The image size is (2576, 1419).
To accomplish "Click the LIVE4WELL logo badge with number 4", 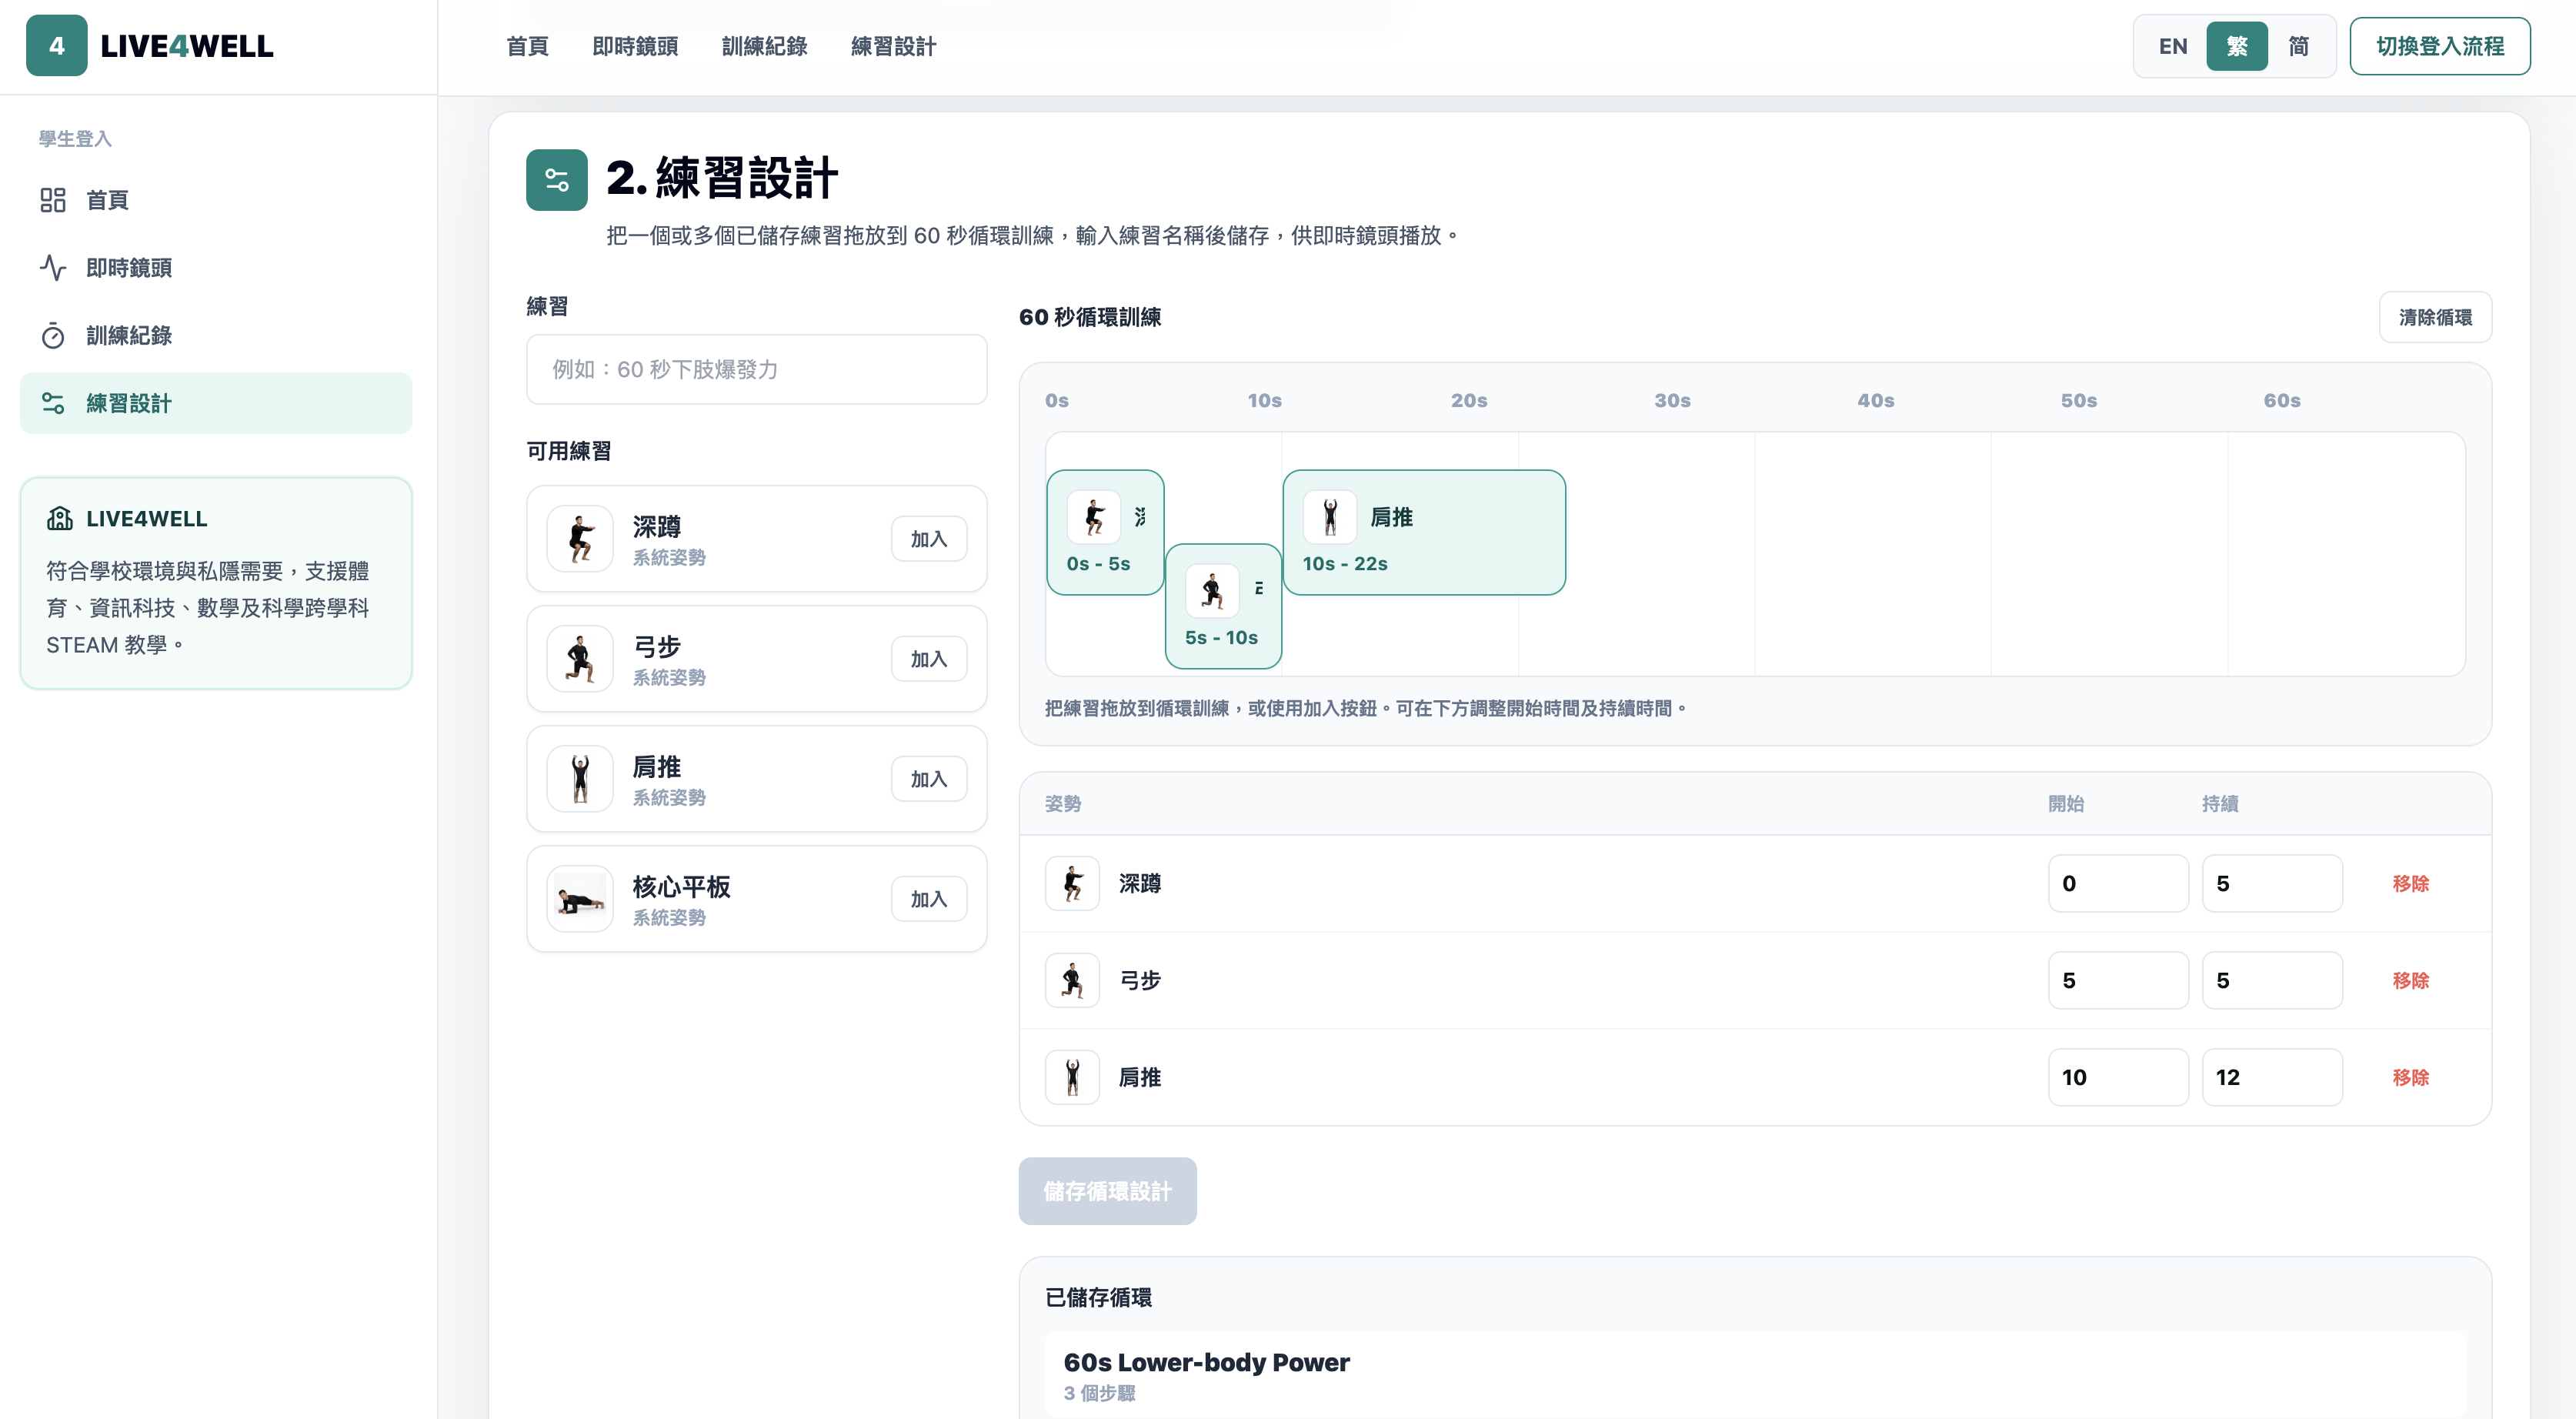I will (x=56, y=46).
